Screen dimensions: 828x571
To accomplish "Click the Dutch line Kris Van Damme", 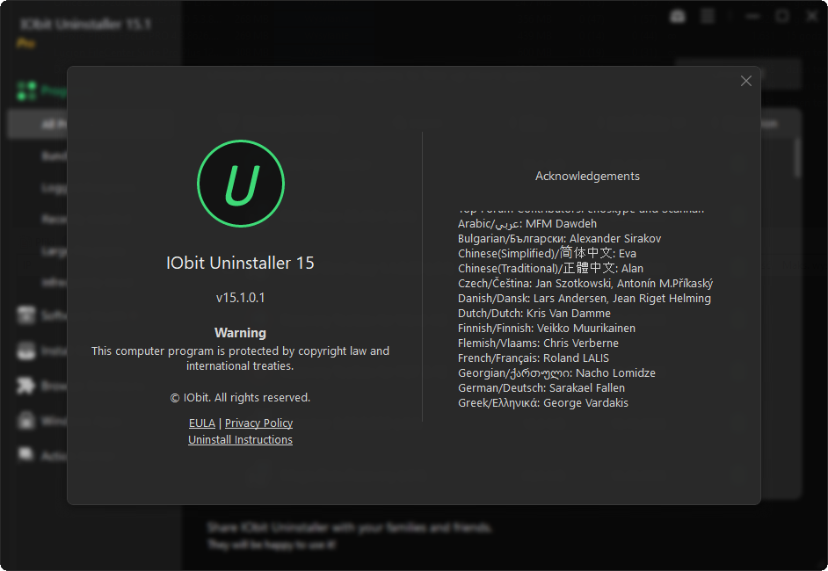I will 534,313.
